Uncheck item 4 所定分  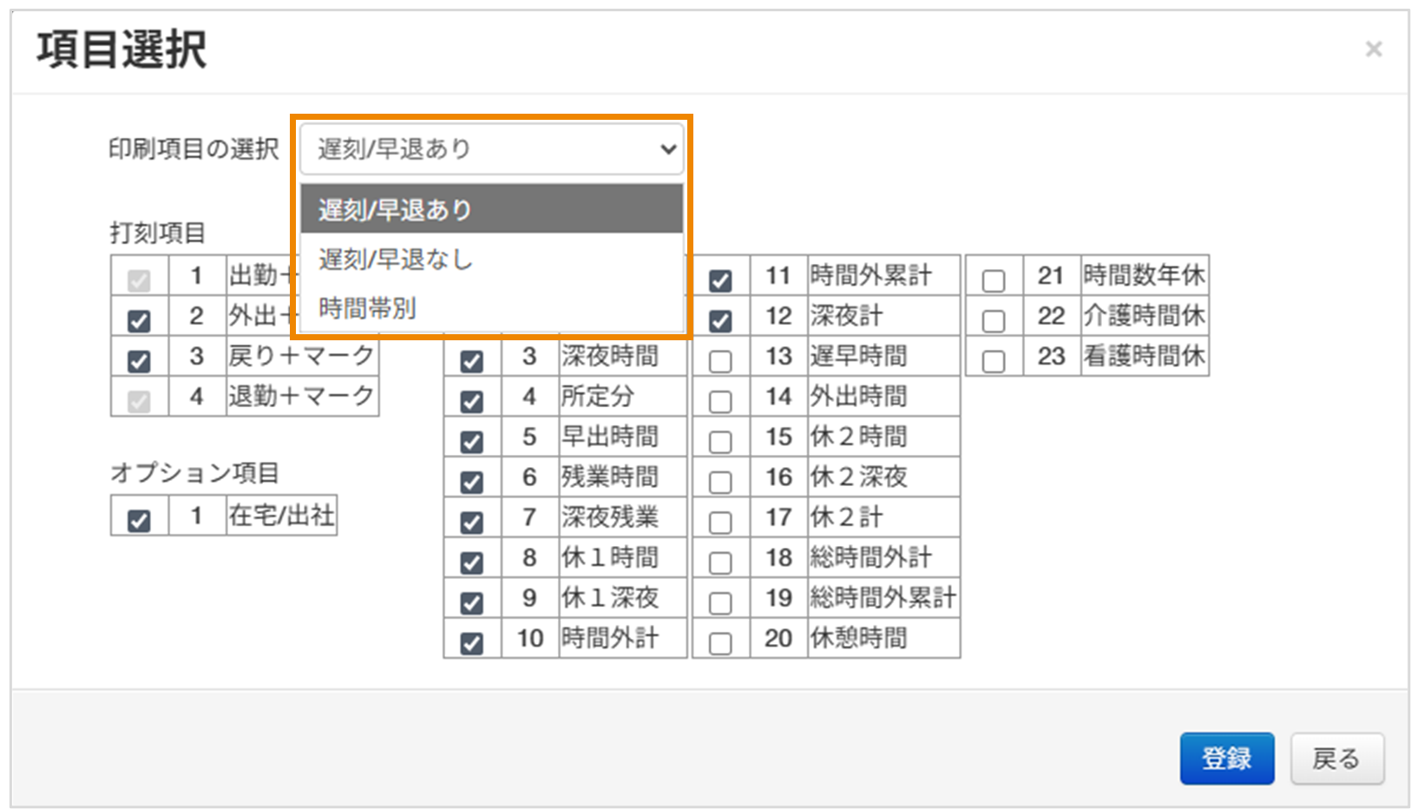pyautogui.click(x=472, y=401)
